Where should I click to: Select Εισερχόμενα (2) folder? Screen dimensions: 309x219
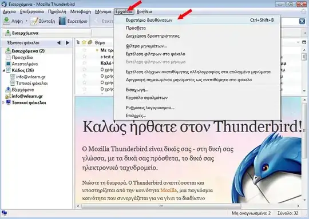(28, 51)
